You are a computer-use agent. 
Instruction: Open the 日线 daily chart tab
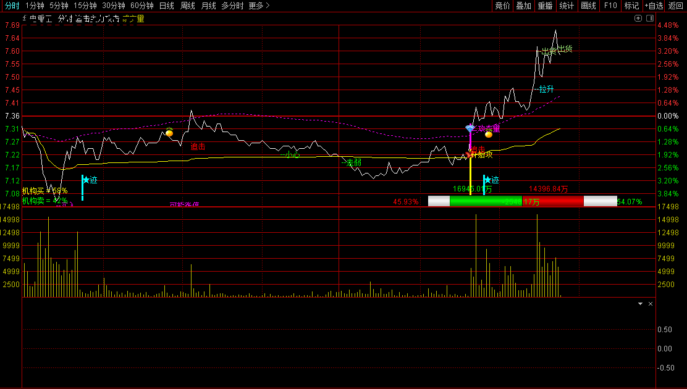[x=166, y=6]
